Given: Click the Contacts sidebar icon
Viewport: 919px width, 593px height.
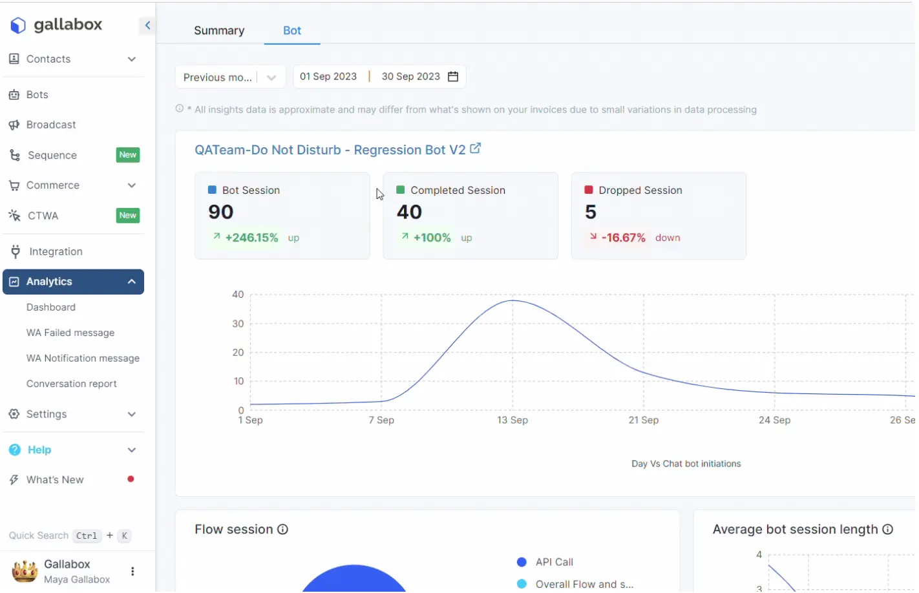Looking at the screenshot, I should [14, 59].
